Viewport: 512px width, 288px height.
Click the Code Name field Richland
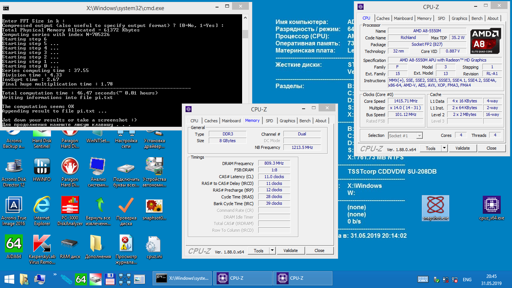coord(408,37)
